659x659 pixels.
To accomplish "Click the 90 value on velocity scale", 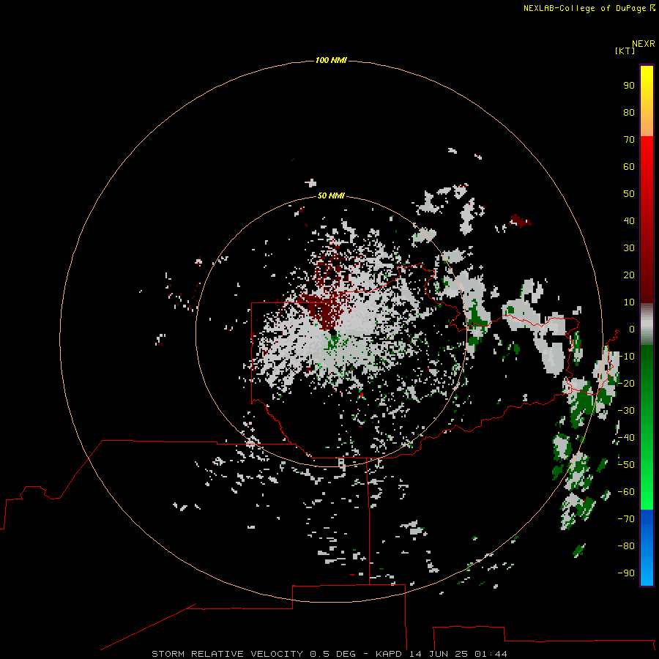I will (x=629, y=86).
